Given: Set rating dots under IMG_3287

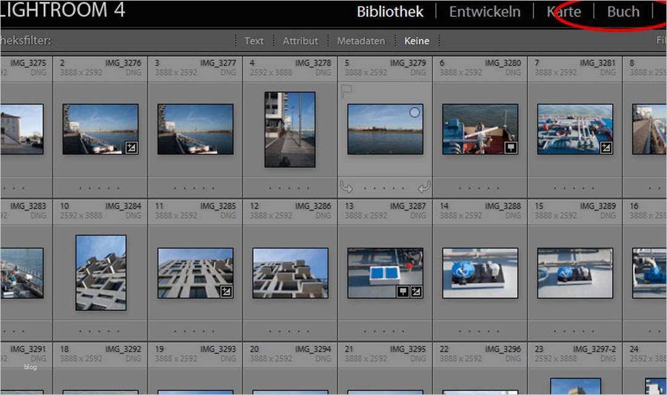Looking at the screenshot, I should [x=384, y=331].
